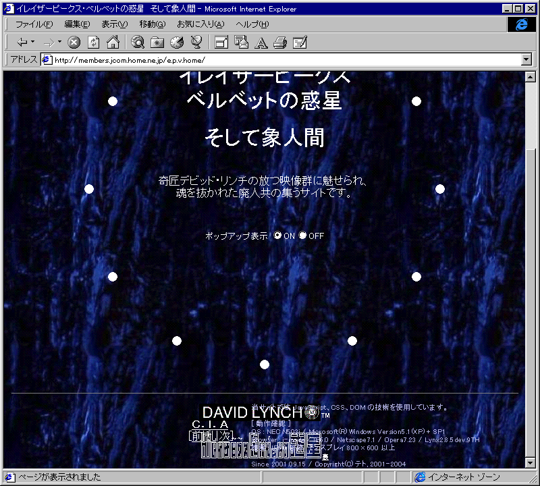Click the scrollbar up arrow
The height and width of the screenshot is (486, 540).
coord(531,77)
